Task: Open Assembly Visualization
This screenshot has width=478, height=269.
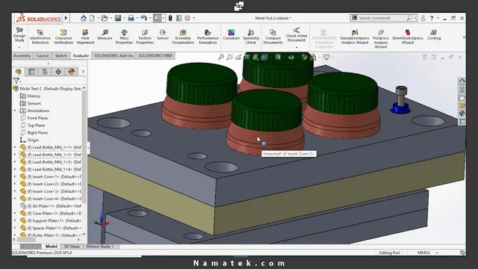Action: [x=183, y=37]
